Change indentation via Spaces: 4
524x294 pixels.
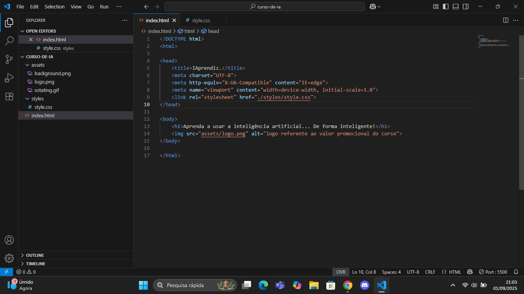pyautogui.click(x=391, y=272)
